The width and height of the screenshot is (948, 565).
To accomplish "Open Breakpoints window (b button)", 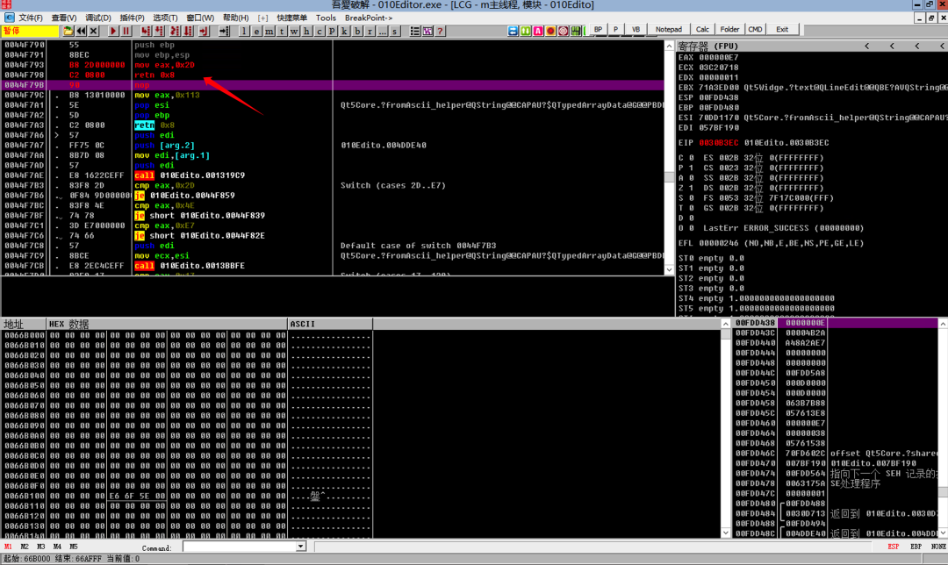I will (357, 32).
